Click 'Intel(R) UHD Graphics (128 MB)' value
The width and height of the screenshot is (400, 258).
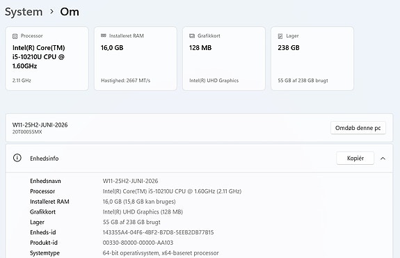[143, 212]
